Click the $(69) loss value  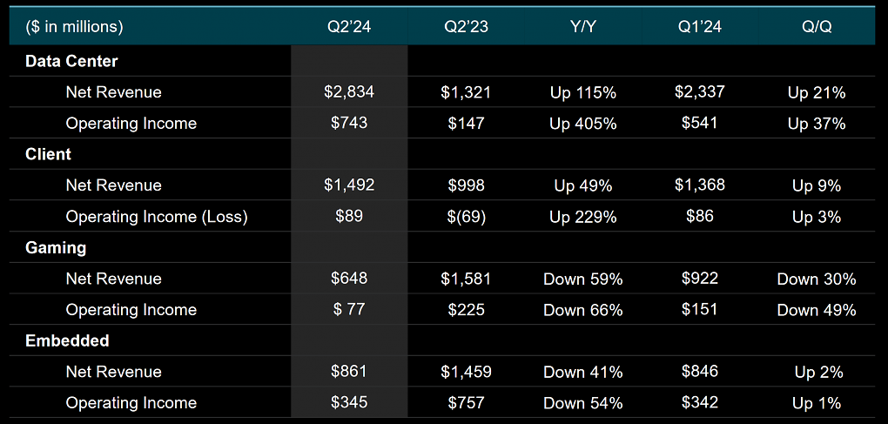coord(466,216)
